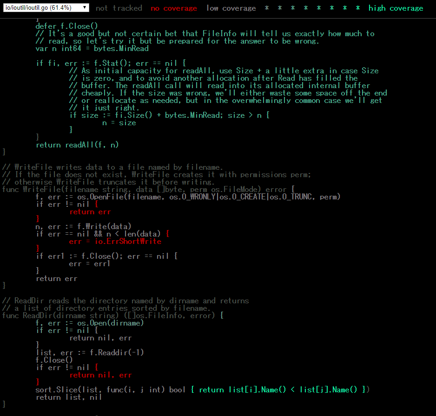
Task: Click '// It's a good but not certain' comment
Action: point(205,33)
